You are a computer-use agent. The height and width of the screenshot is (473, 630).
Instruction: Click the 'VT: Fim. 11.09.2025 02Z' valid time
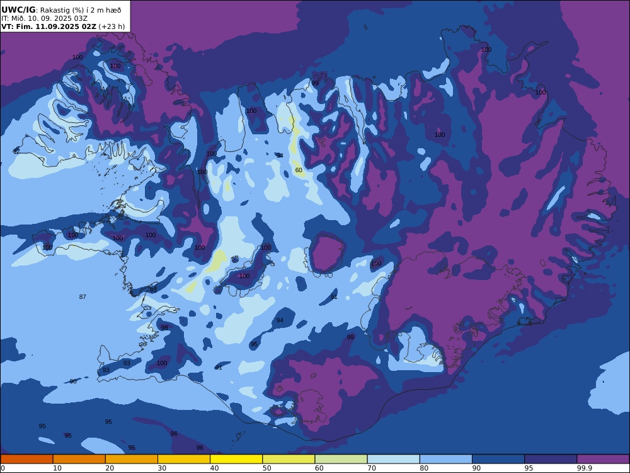point(49,26)
